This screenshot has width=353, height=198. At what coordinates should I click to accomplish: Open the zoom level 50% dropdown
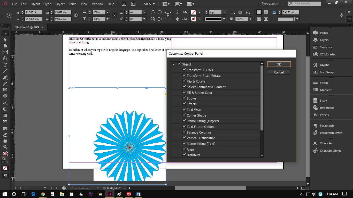click(154, 4)
